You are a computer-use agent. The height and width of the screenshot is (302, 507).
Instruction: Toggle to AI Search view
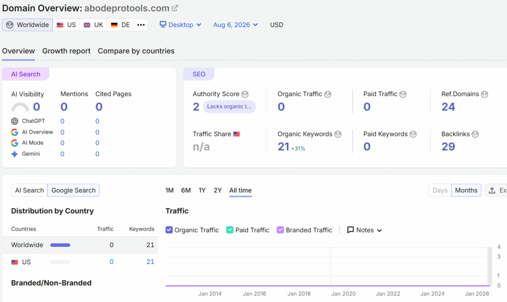(29, 191)
